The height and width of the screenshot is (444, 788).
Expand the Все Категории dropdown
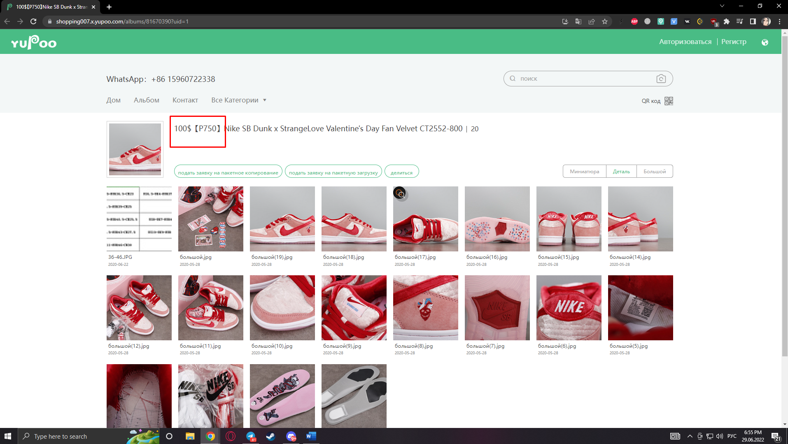239,100
